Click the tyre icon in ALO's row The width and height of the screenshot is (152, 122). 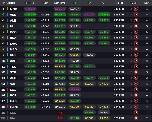[136, 78]
